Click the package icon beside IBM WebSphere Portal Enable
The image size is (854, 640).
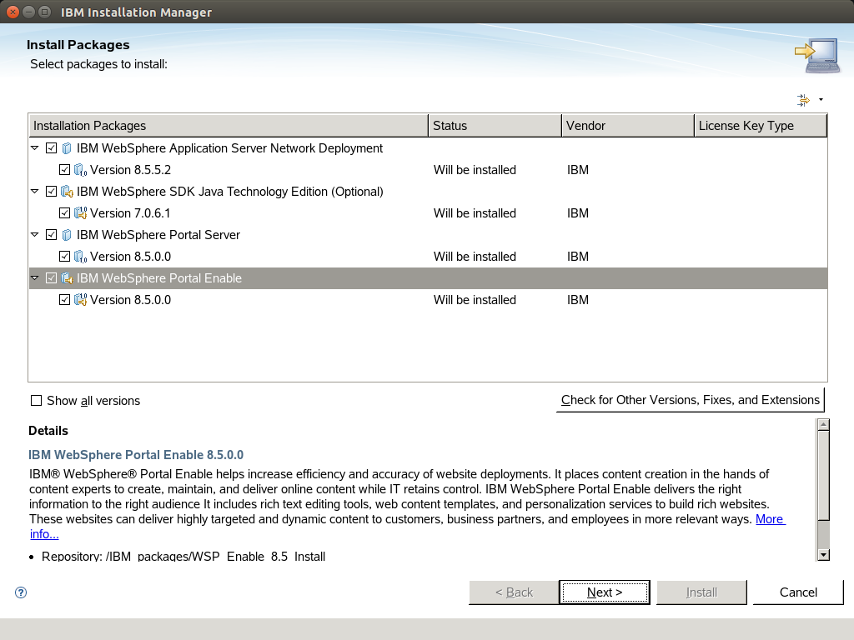pyautogui.click(x=67, y=278)
